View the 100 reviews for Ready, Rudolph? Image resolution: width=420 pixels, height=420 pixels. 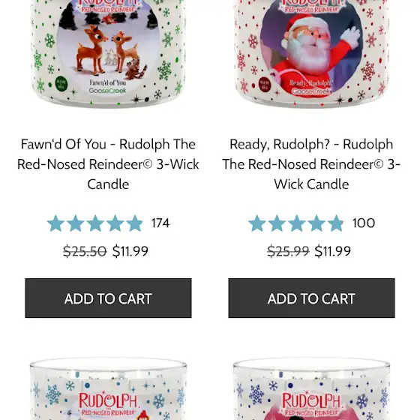[x=364, y=223]
